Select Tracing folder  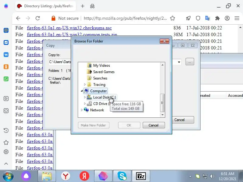(x=99, y=85)
